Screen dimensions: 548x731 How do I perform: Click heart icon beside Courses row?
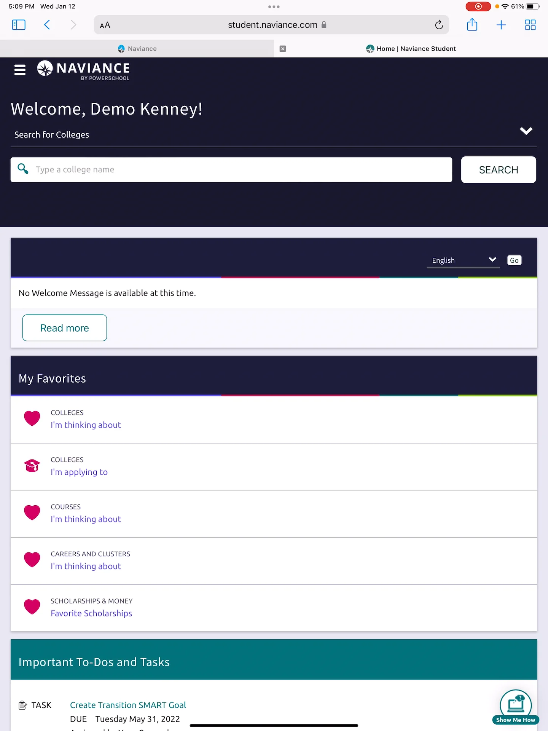[32, 512]
